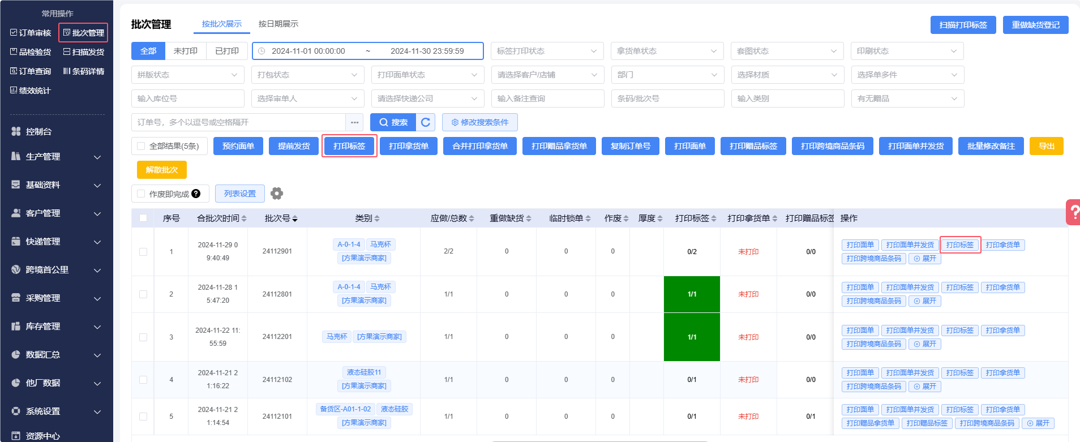This screenshot has width=1080, height=442.
Task: Switch to the 按日期展示 tab
Action: 278,24
